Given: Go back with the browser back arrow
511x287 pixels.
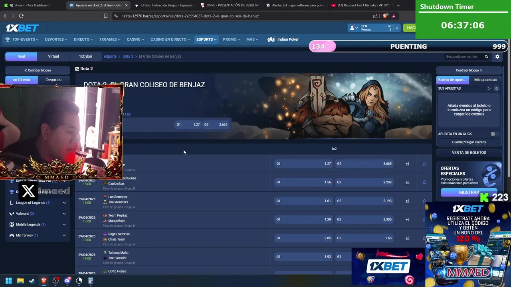Looking at the screenshot, I should pyautogui.click(x=5, y=16).
